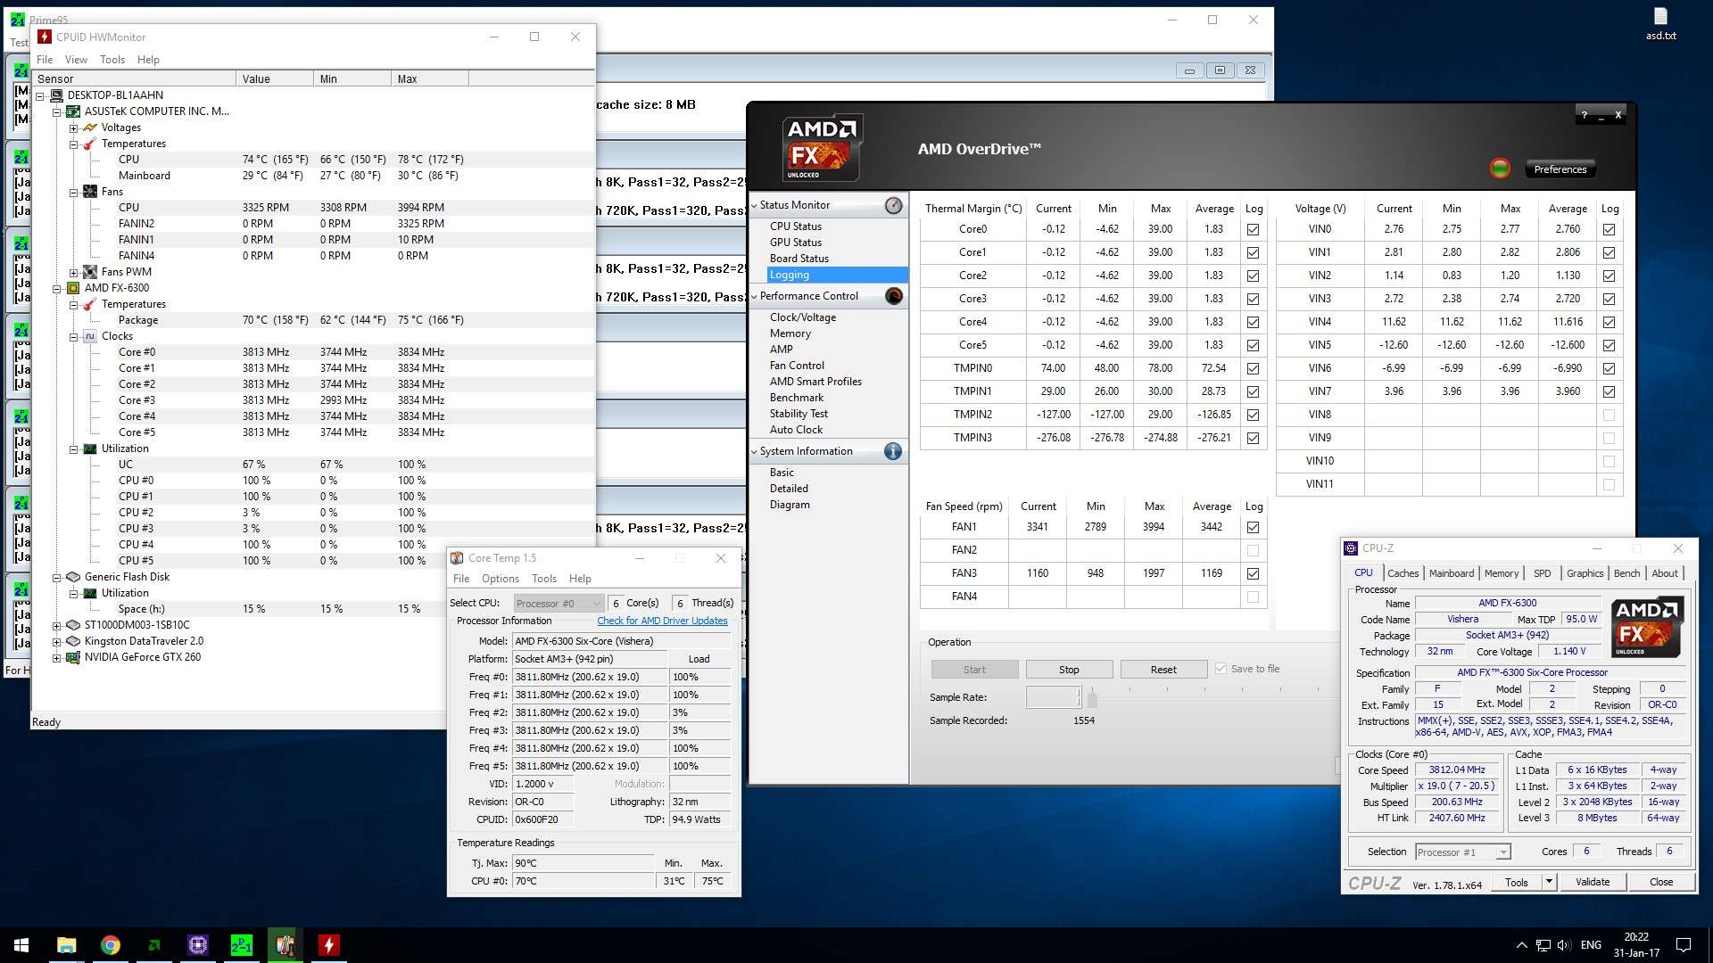The height and width of the screenshot is (963, 1713).
Task: Check Log checkbox for VIN8
Action: tap(1609, 416)
